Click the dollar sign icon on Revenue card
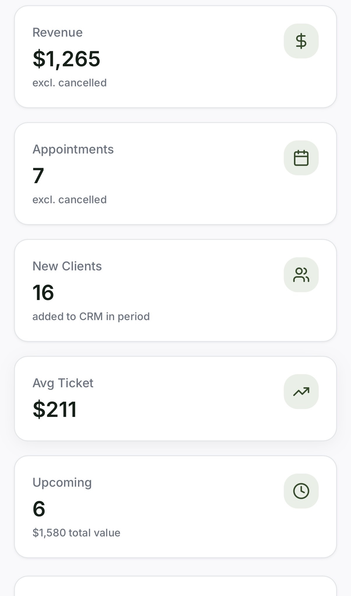 (301, 41)
